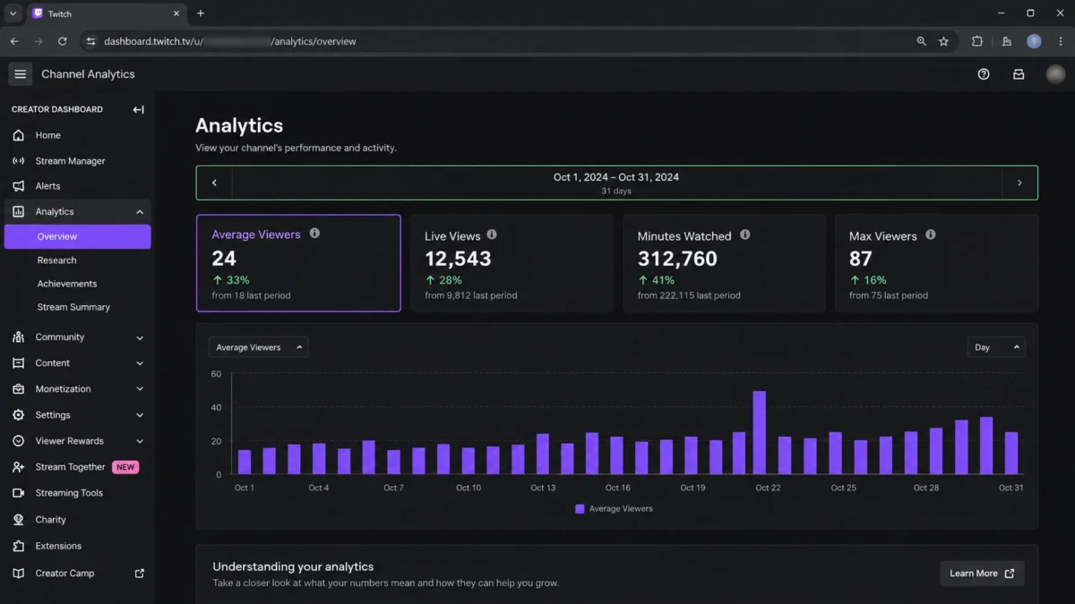Expand the Community section chevron
Image resolution: width=1075 pixels, height=604 pixels.
[140, 338]
